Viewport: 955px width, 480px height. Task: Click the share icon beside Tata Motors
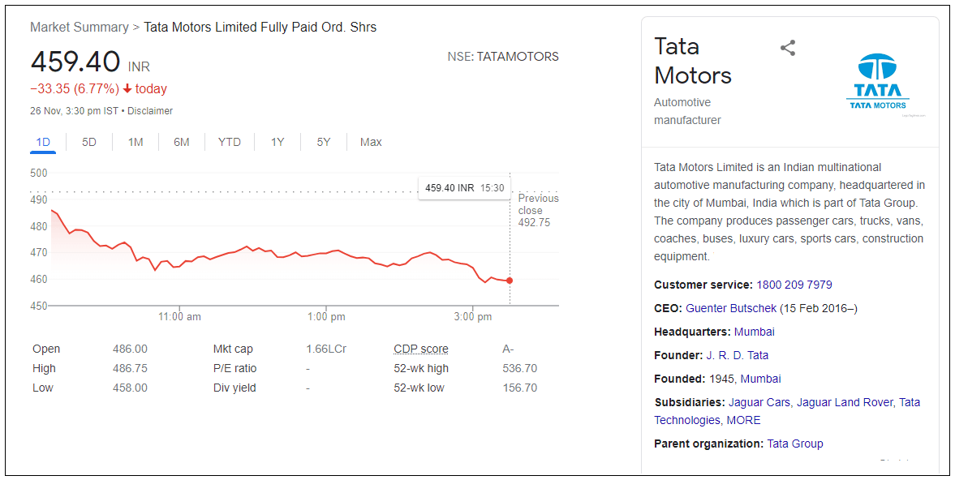coord(788,48)
